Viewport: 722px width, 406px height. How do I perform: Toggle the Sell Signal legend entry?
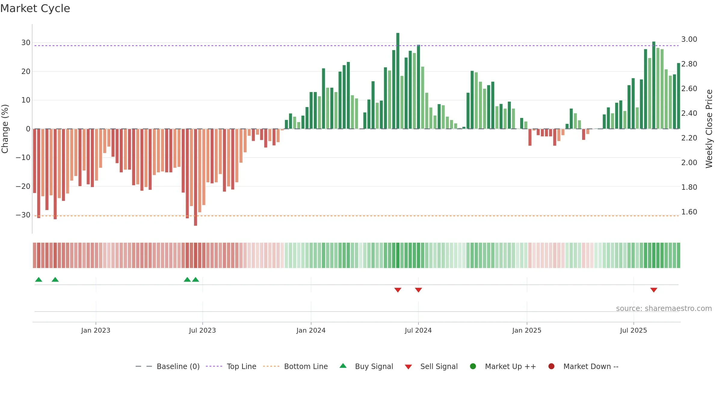pos(431,366)
